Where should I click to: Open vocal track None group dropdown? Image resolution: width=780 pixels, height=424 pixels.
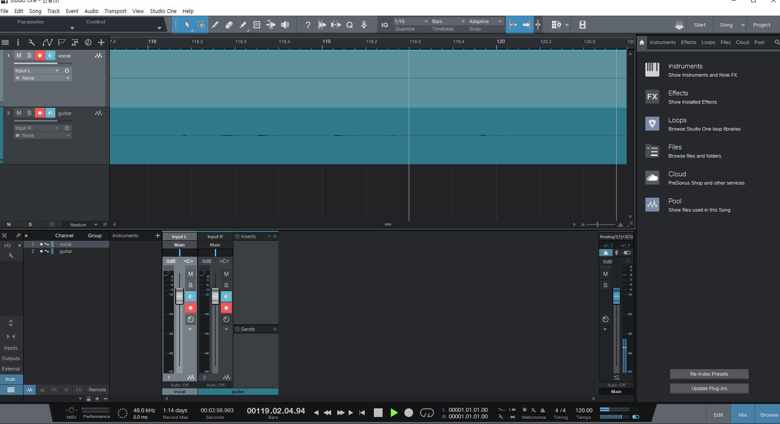(43, 78)
